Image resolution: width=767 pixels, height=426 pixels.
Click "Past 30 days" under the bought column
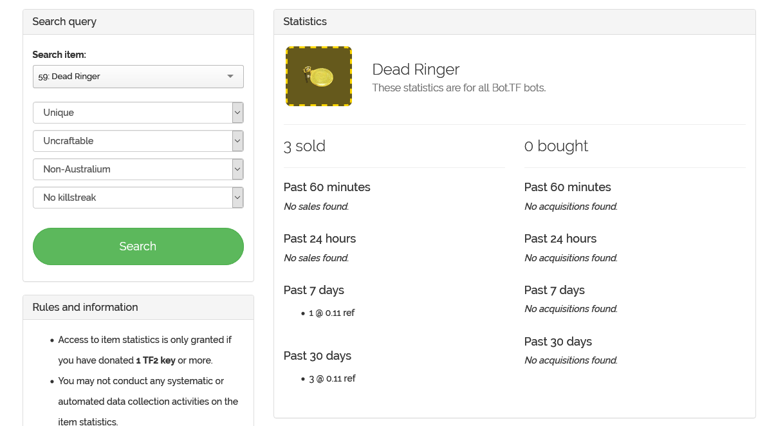tap(558, 342)
